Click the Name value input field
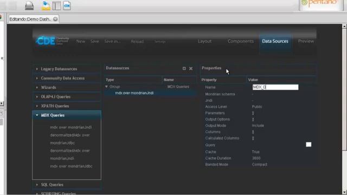 275,87
